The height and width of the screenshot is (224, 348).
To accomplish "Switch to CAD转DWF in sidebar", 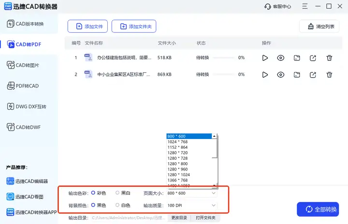I will [x=29, y=127].
